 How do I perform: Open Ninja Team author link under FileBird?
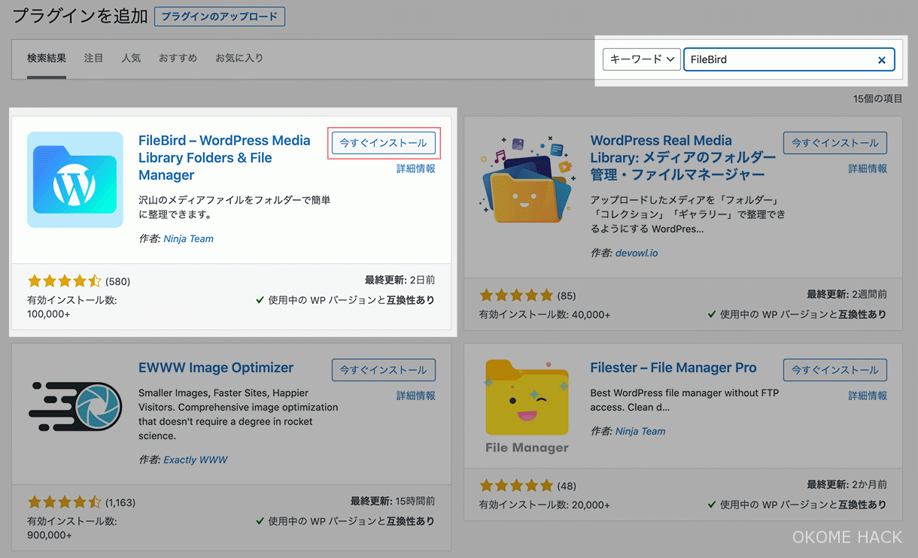tap(188, 238)
